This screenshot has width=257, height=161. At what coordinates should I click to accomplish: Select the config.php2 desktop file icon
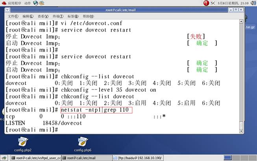22,144
